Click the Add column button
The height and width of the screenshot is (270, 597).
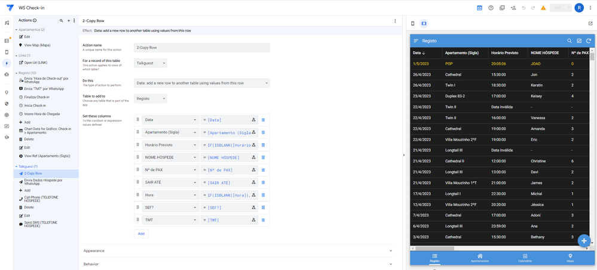pos(141,234)
